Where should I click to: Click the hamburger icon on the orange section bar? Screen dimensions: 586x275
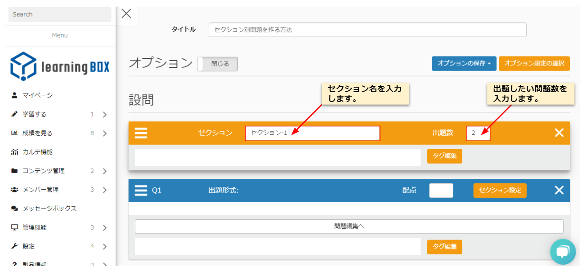click(141, 133)
